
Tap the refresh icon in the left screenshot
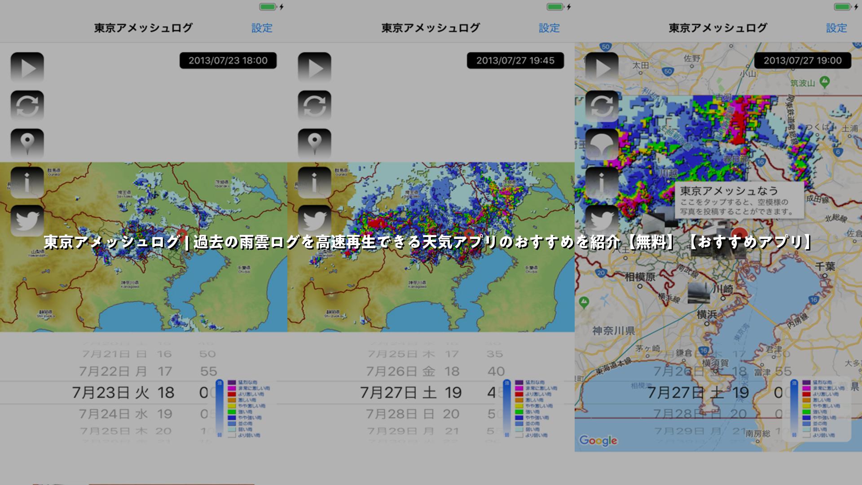click(x=27, y=106)
